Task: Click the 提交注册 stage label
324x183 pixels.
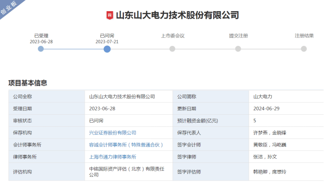Action: (x=238, y=36)
